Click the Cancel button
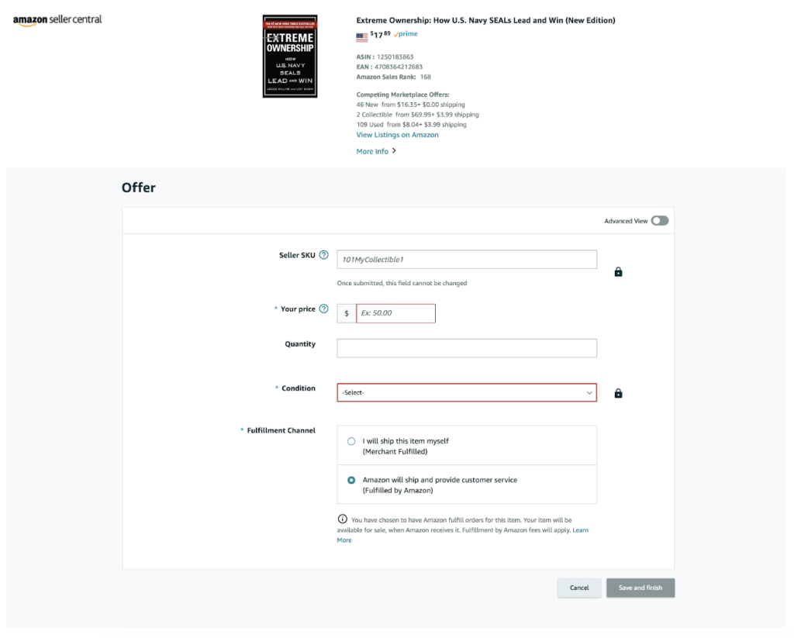 [x=578, y=588]
